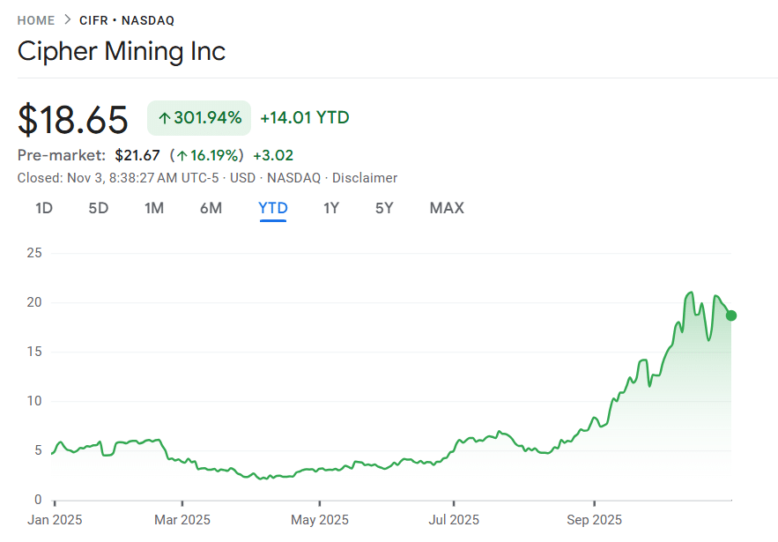Click the Disclaimer link

click(365, 178)
